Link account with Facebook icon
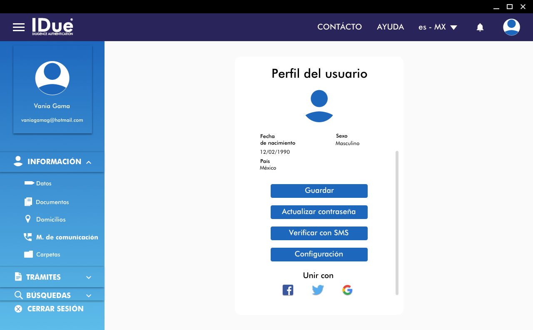This screenshot has width=533, height=330. point(288,290)
